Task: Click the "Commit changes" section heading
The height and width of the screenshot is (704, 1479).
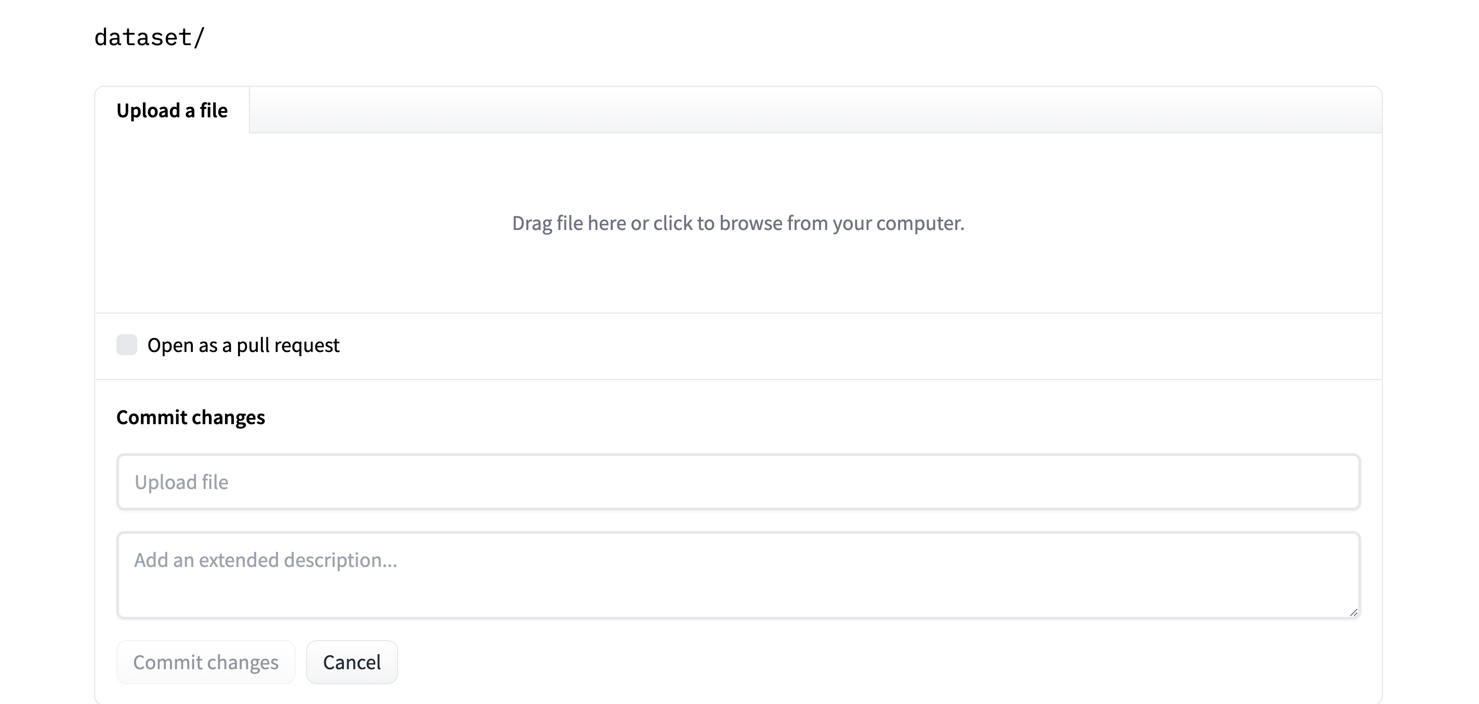Action: (191, 417)
